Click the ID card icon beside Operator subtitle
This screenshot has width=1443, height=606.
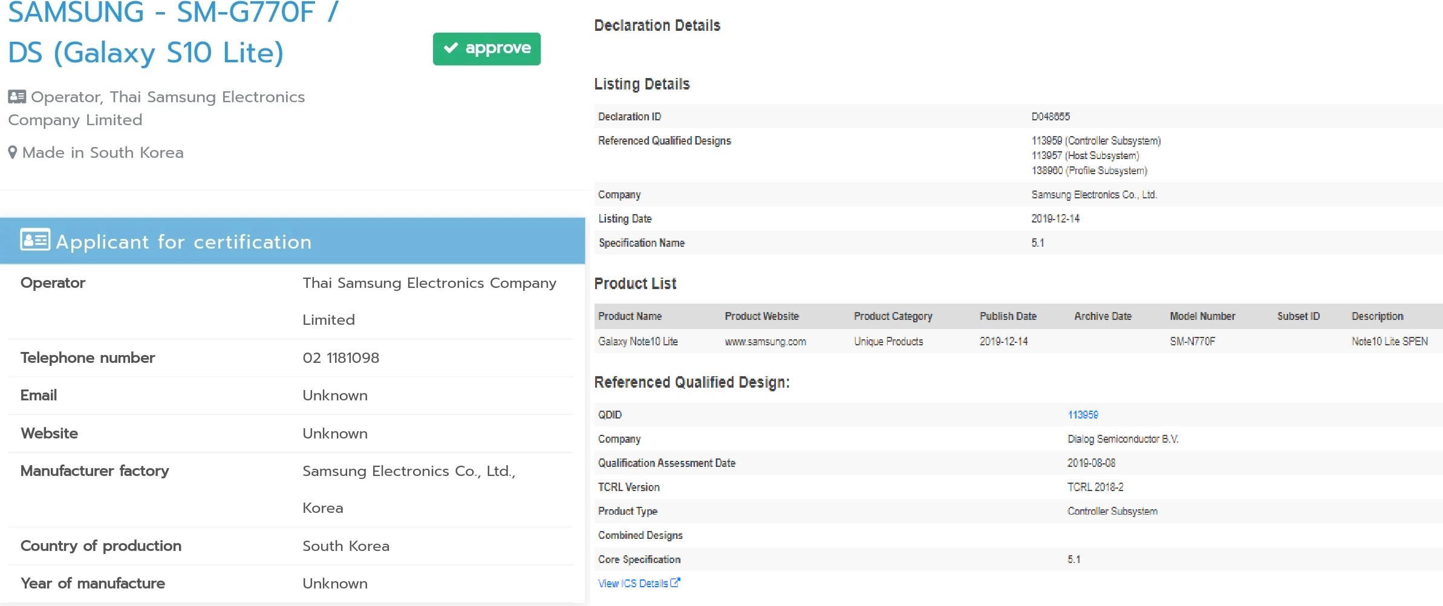pos(17,97)
